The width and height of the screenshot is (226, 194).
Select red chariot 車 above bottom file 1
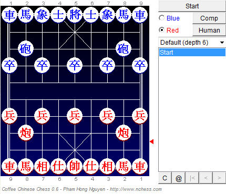point(140,166)
